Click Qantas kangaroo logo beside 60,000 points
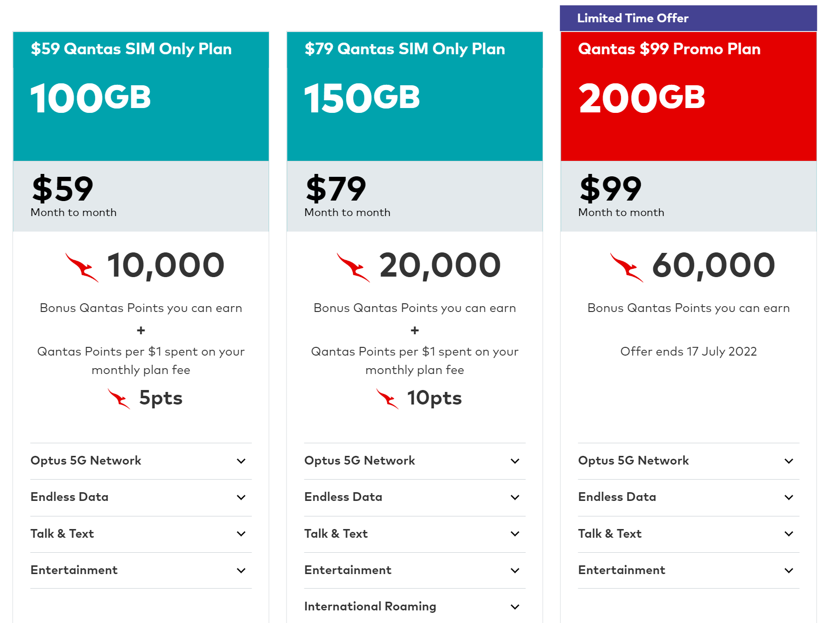 [627, 267]
